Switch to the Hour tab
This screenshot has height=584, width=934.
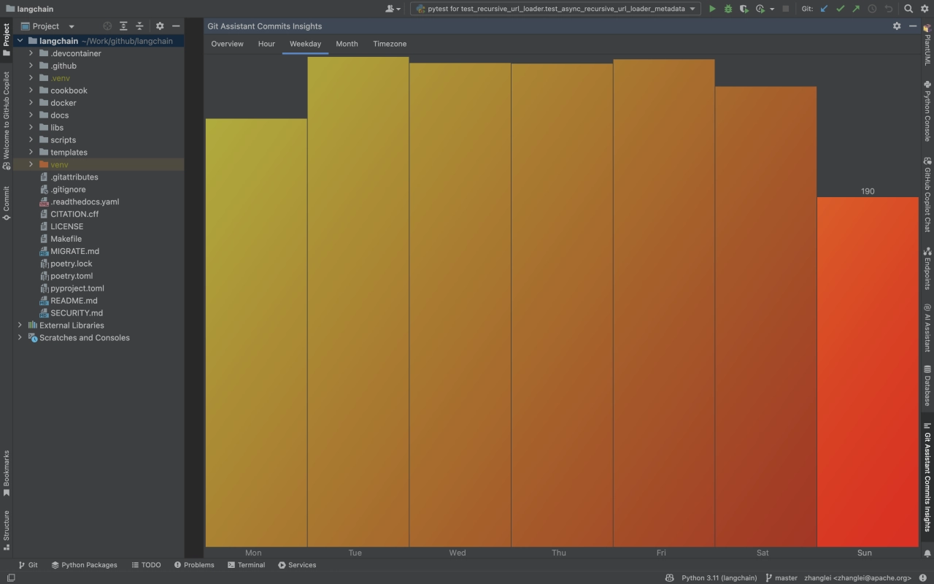(266, 44)
